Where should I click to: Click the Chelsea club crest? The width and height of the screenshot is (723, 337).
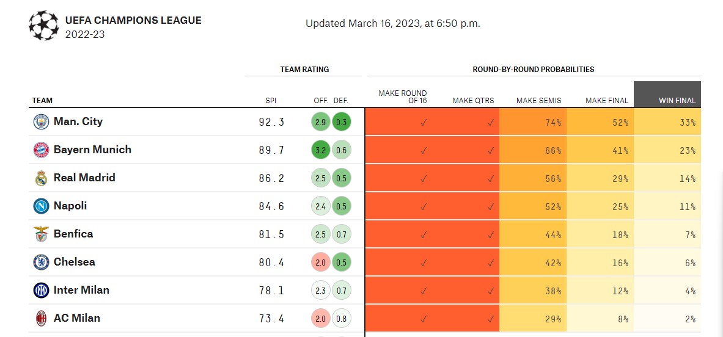coord(41,262)
